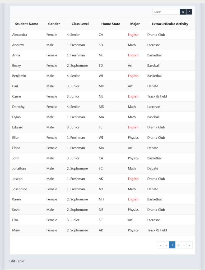Open the search options dropdown caret
Image resolution: width=205 pixels, height=270 pixels.
(189, 12)
